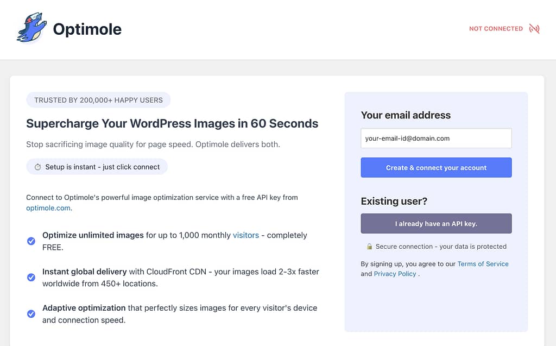This screenshot has height=346, width=556.
Task: Click the NOT CONNECTED status text
Action: coord(496,29)
